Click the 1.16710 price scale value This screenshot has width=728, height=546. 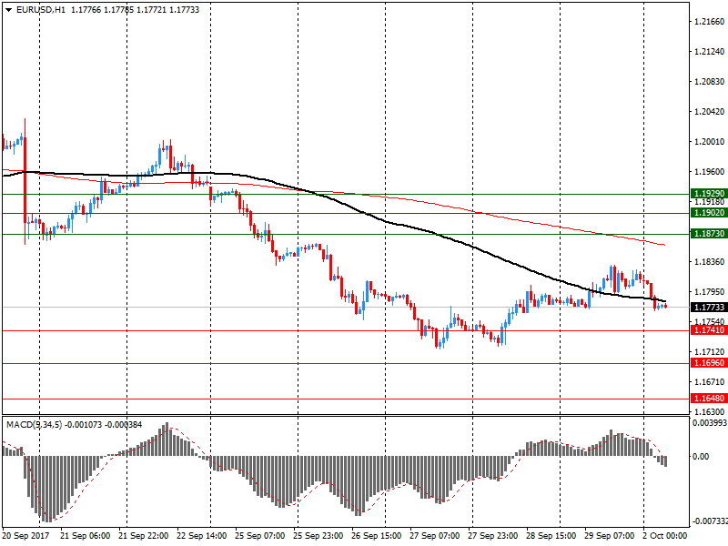point(710,382)
